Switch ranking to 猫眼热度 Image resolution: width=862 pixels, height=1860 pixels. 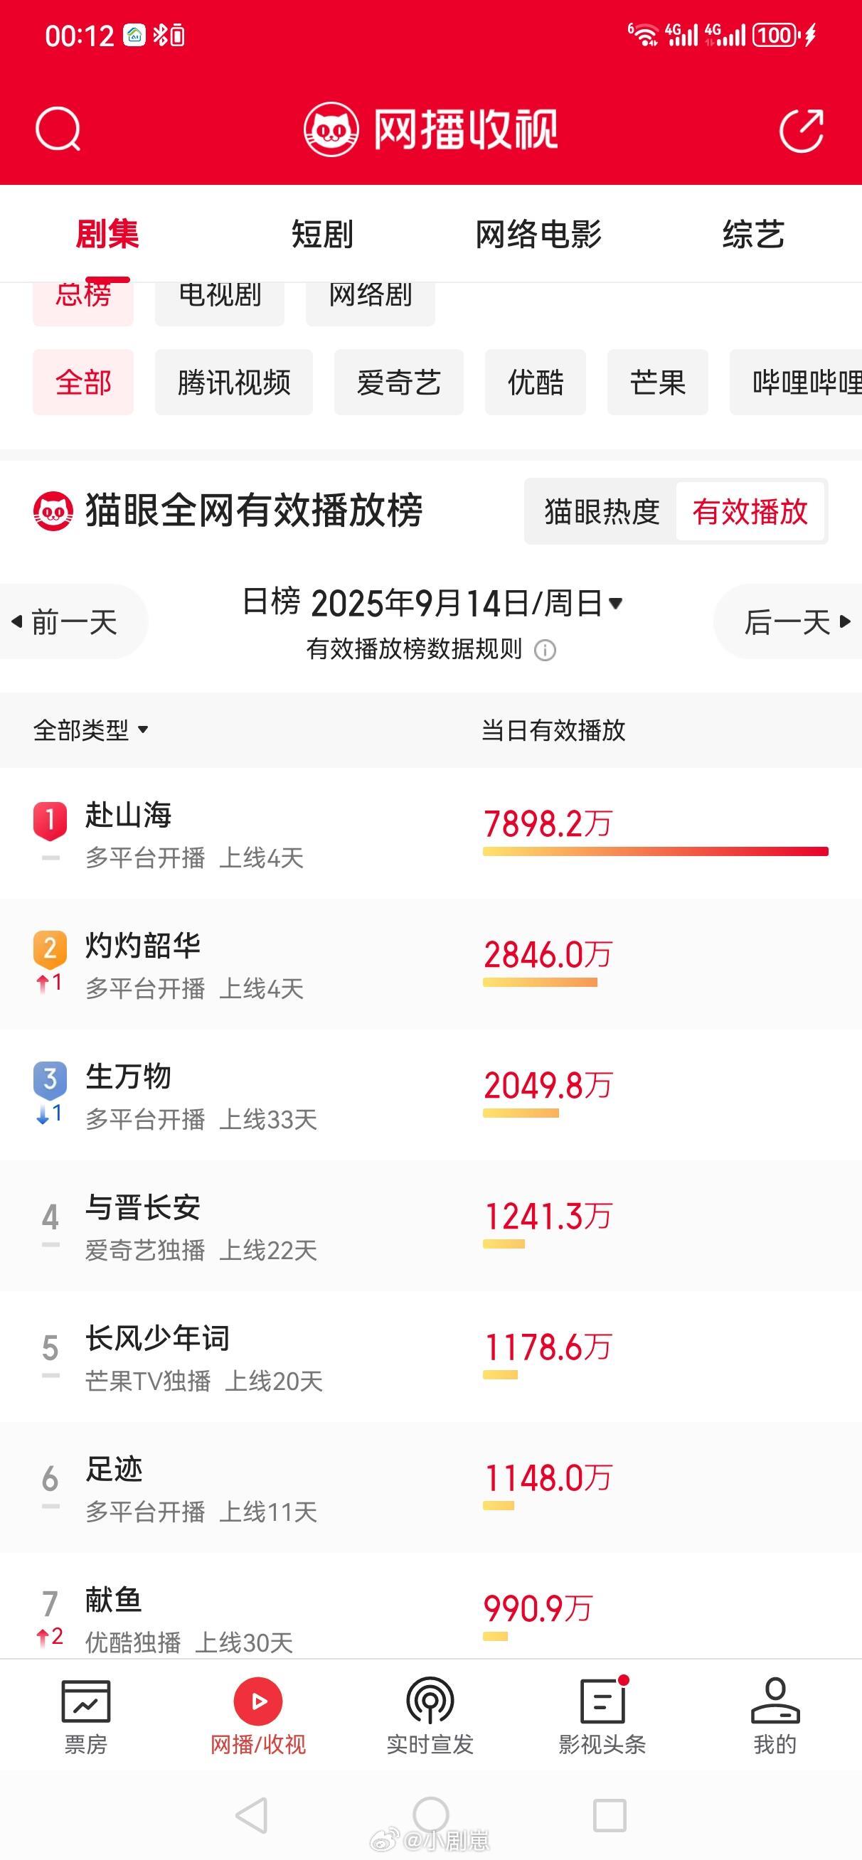(602, 511)
